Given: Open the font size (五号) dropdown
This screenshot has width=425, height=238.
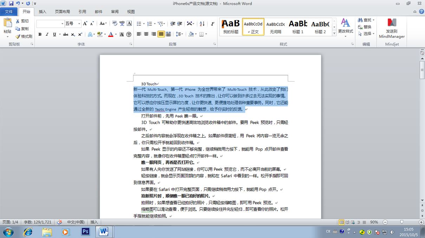Looking at the screenshot, I should coord(79,24).
